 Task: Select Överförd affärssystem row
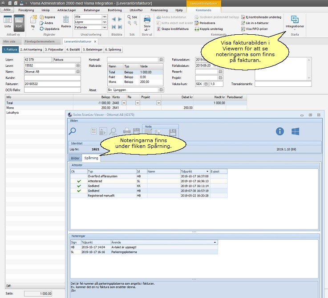point(149,176)
